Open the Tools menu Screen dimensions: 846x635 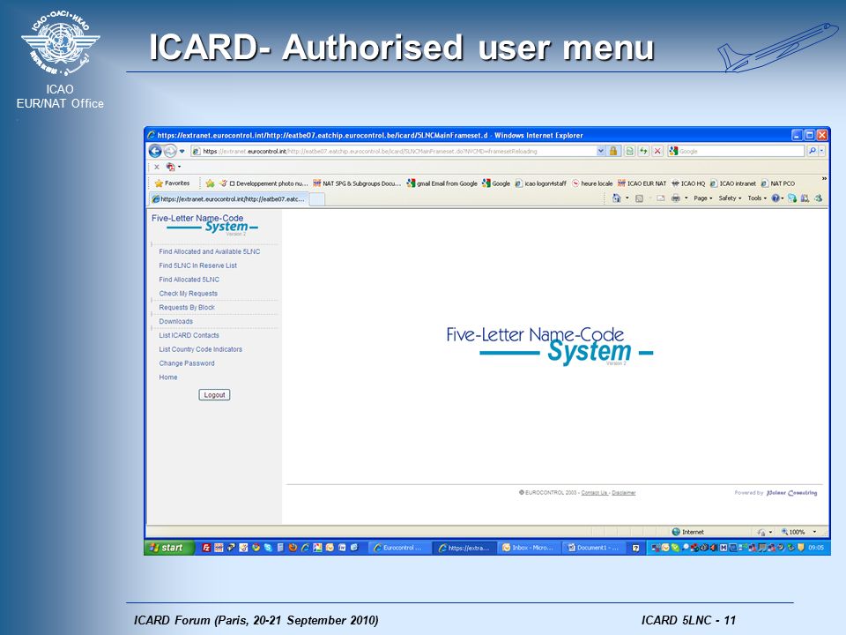757,198
